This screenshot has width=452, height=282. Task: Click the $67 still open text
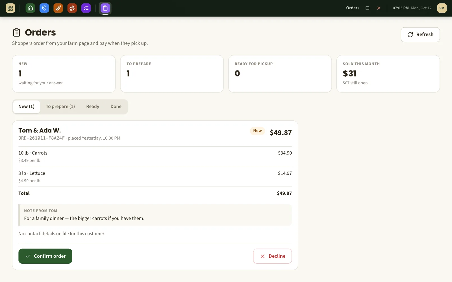[355, 83]
